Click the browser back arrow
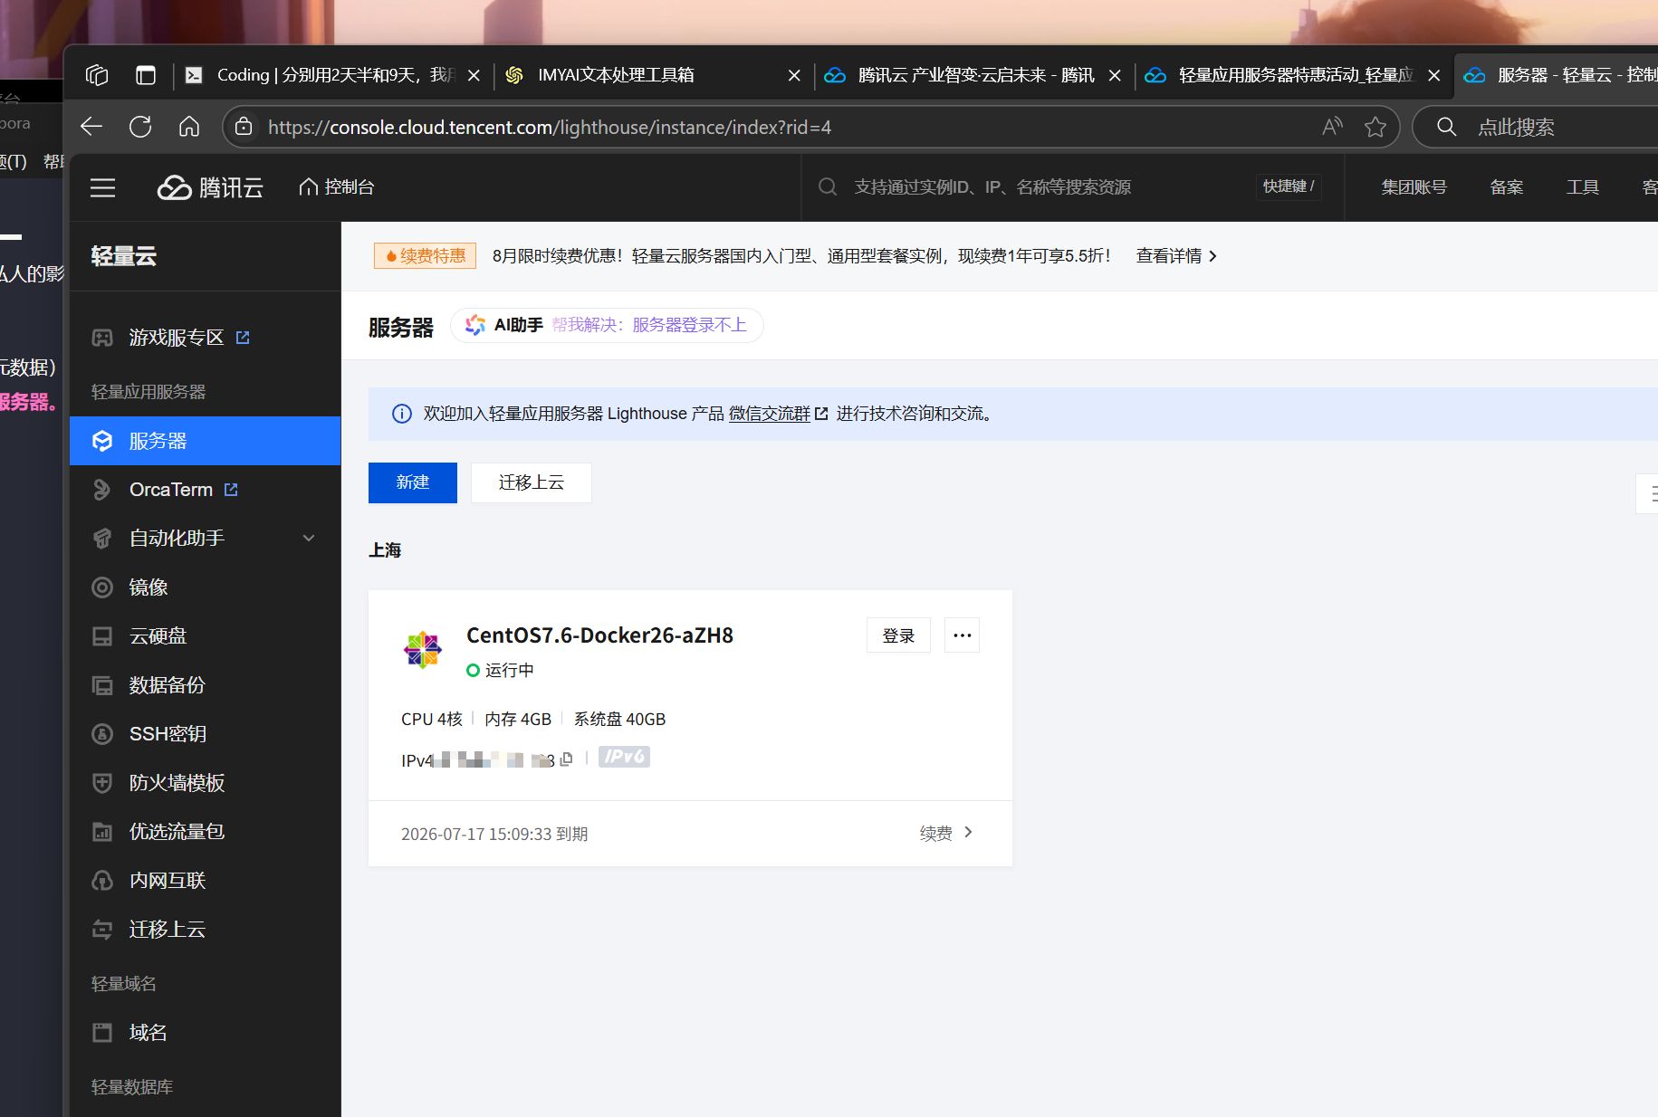 pos(91,127)
